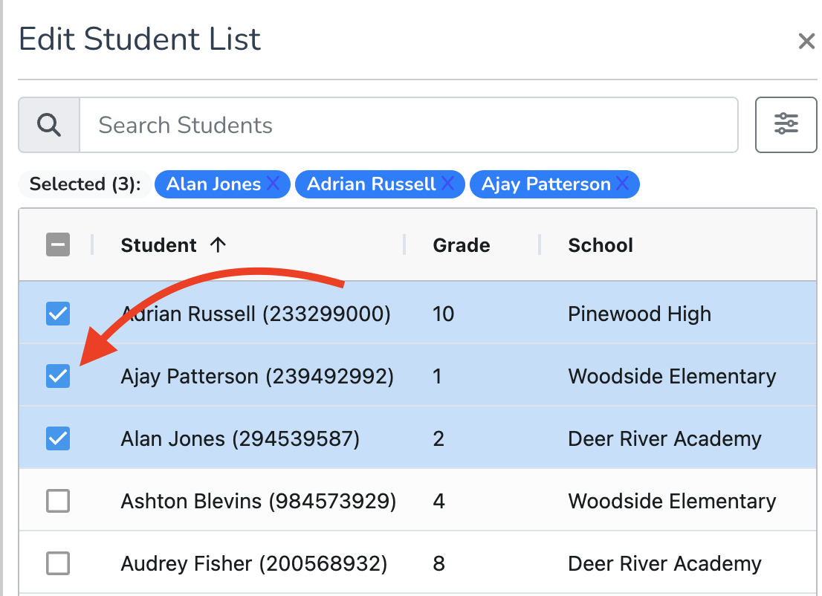Check Audrey Fisher's checkbox

[x=58, y=563]
